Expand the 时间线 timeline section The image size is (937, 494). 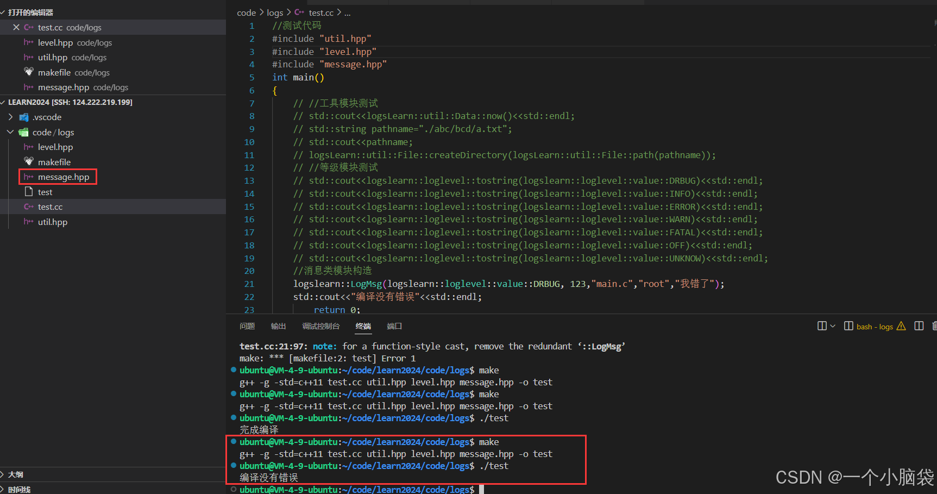(x=3, y=489)
